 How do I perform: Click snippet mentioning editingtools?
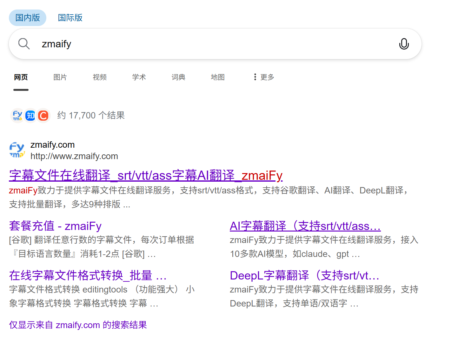102,296
